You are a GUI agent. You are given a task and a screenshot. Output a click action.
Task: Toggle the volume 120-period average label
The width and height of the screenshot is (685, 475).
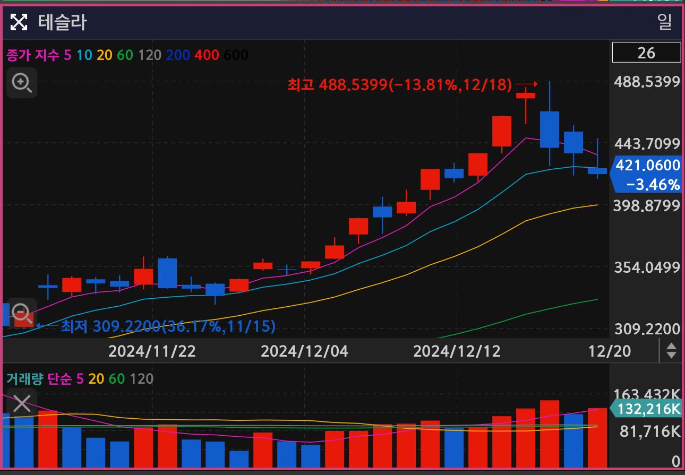coord(141,379)
